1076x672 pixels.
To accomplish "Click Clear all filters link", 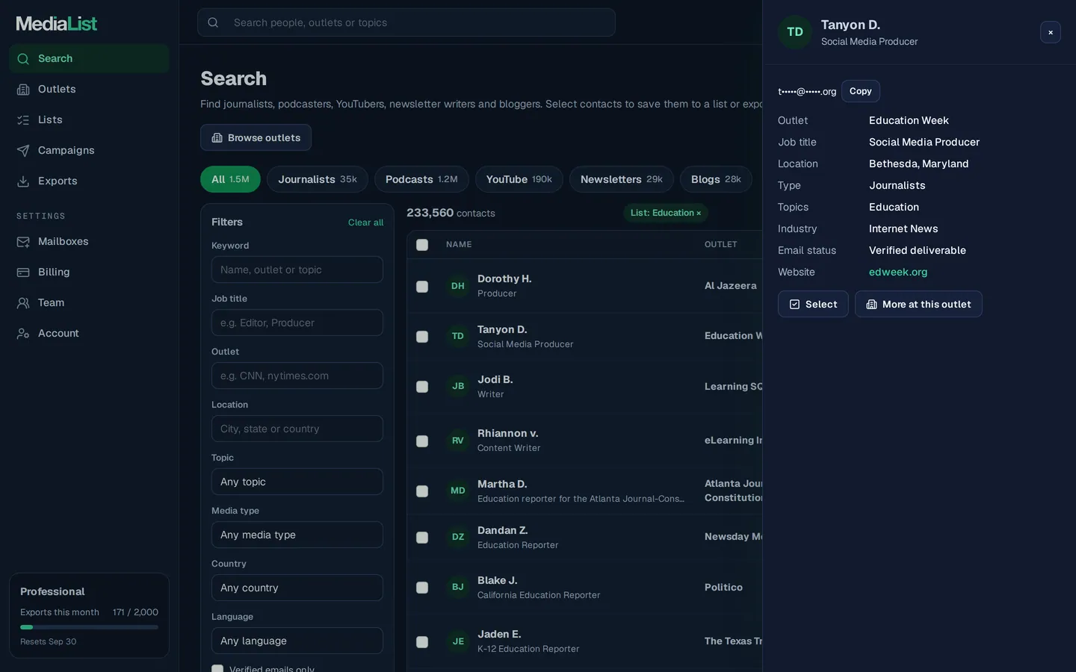I will pos(365,223).
